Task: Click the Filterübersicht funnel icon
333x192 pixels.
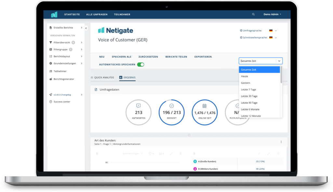Action: (50, 43)
